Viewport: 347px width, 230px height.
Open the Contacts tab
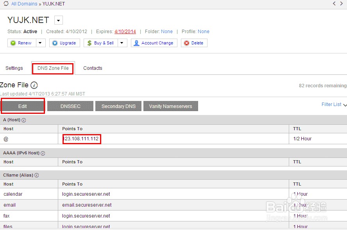click(x=93, y=68)
